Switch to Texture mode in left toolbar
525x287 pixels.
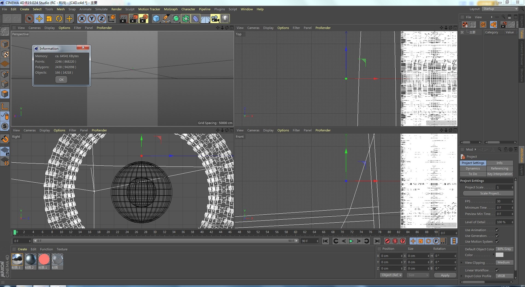point(5,54)
